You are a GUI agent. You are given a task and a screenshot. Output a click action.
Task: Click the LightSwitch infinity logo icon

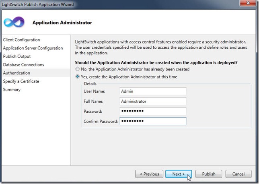[14, 22]
